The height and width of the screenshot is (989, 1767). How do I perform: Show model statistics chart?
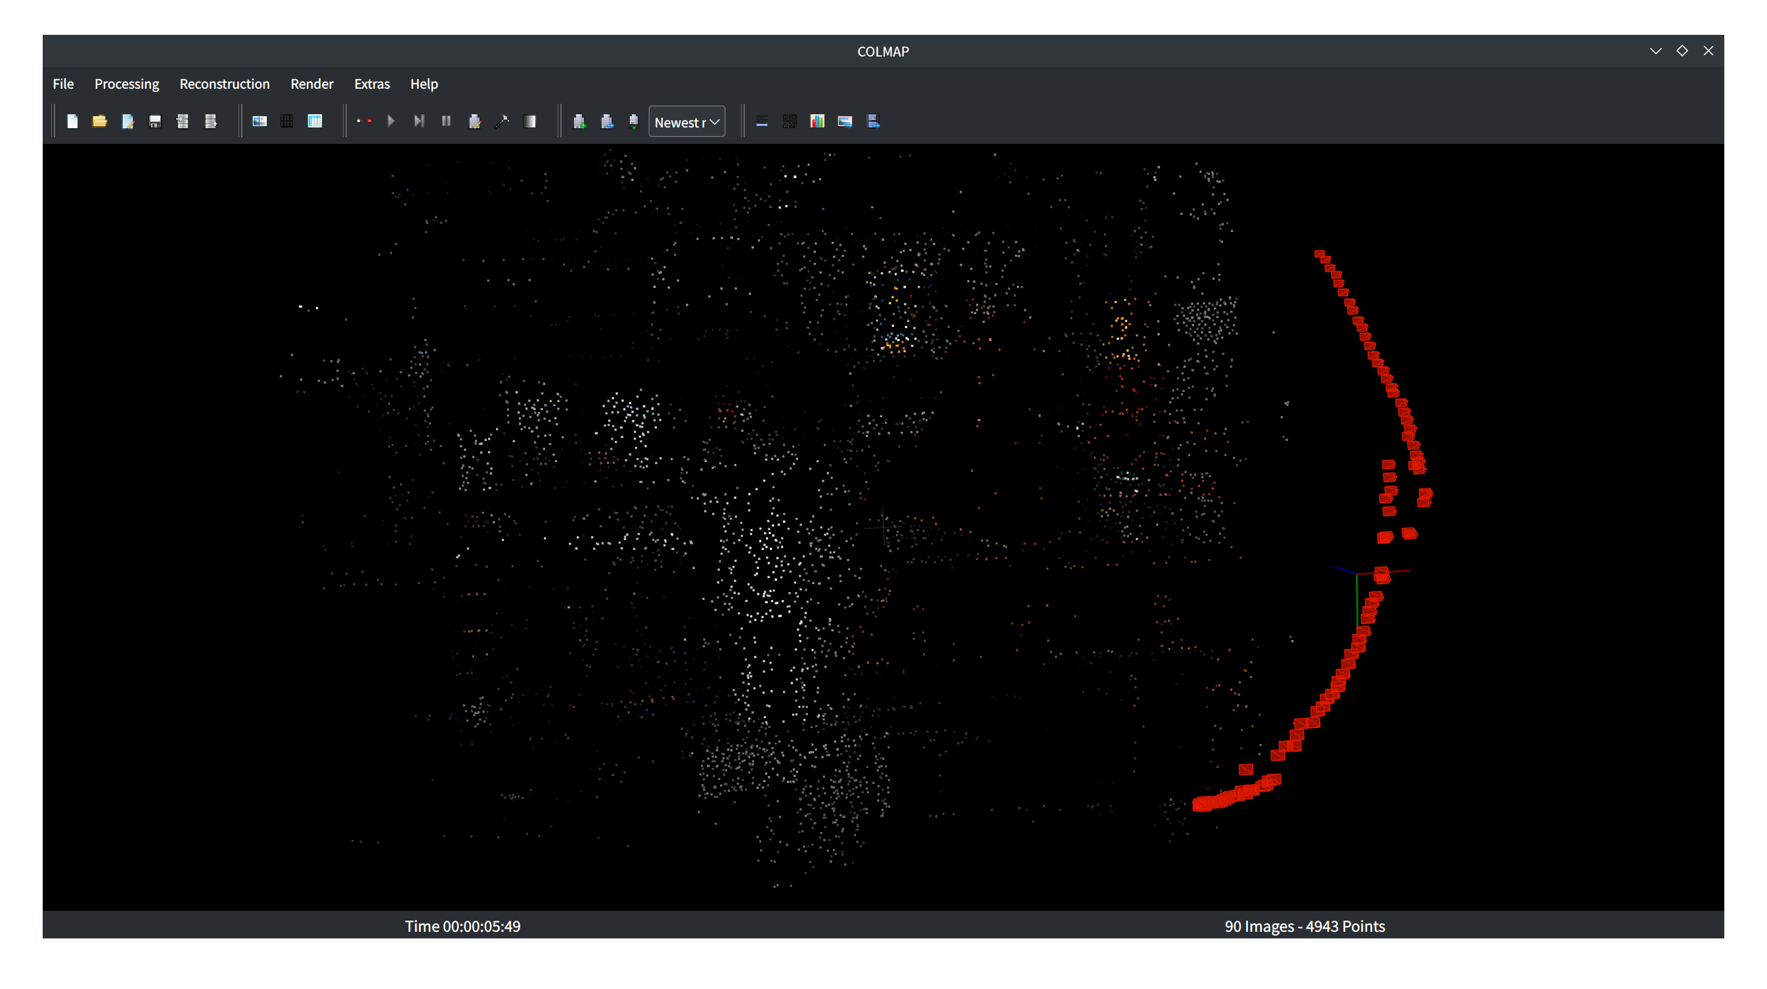click(x=817, y=122)
